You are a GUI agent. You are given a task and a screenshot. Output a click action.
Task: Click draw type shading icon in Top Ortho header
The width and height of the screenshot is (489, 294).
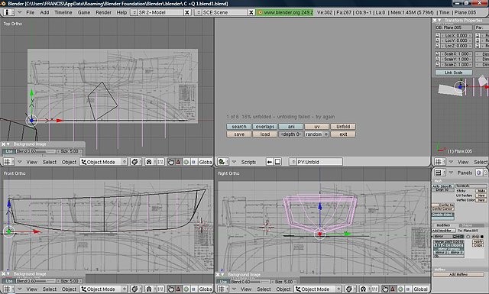click(136, 162)
